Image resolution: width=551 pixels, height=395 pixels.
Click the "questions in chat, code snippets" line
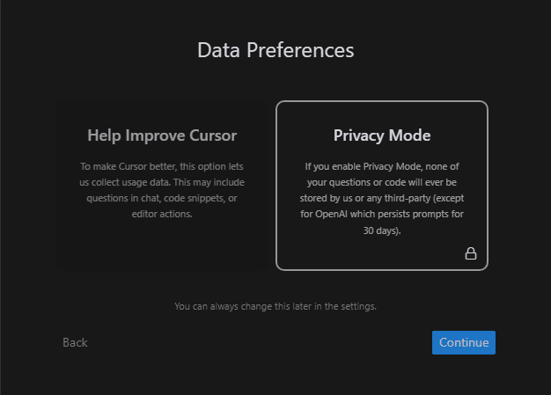tap(162, 198)
